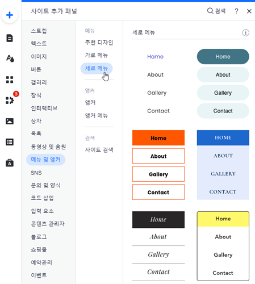Pick the yellow highlighted Home menu design
Screen dimensions: 255x284
click(223, 246)
